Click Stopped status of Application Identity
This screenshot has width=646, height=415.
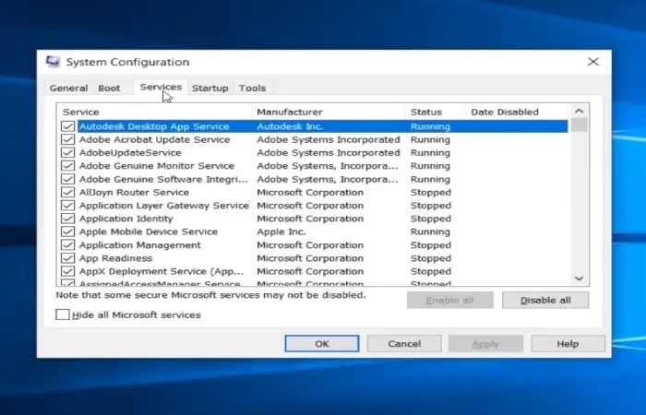(x=431, y=219)
